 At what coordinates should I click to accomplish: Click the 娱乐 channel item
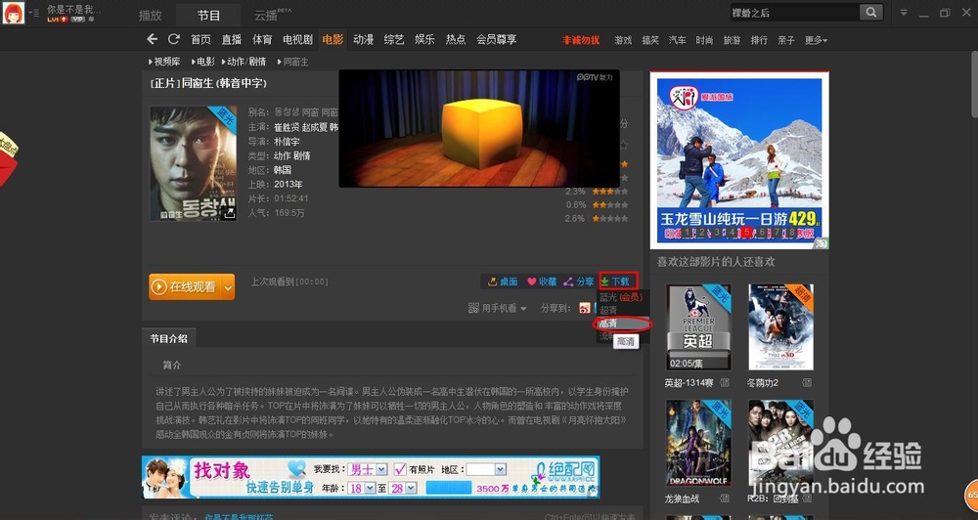pyautogui.click(x=424, y=39)
